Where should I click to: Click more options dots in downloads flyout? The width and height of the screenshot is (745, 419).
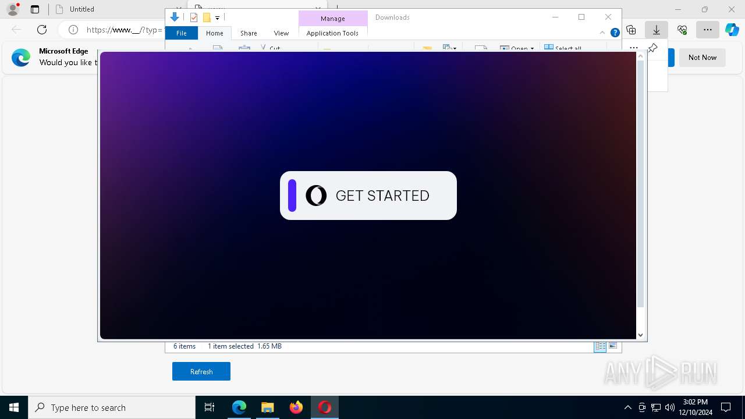(x=634, y=48)
